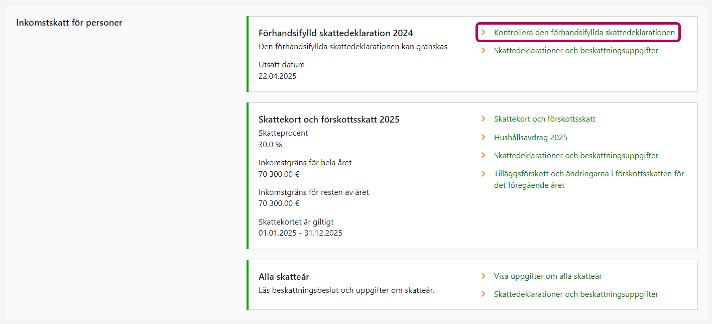Screen dimensions: 712x324
Task: Open Skattedeklarationer och beskattningsuppgifter in Alla skatteår card
Action: pos(575,294)
